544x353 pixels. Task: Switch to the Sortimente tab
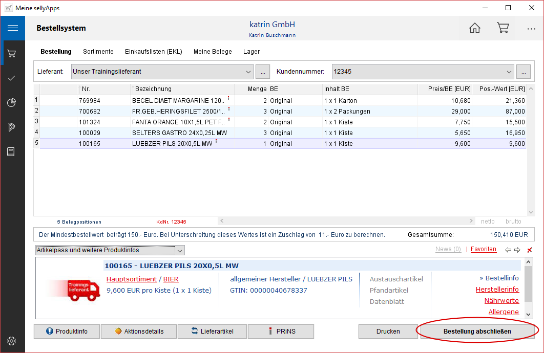point(98,52)
